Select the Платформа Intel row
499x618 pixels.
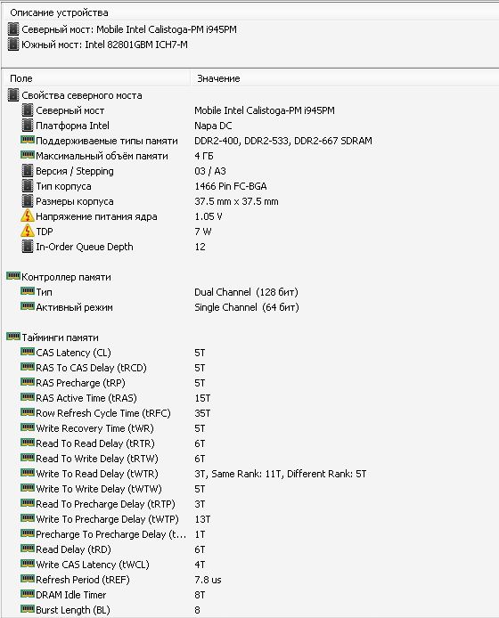tap(251, 126)
